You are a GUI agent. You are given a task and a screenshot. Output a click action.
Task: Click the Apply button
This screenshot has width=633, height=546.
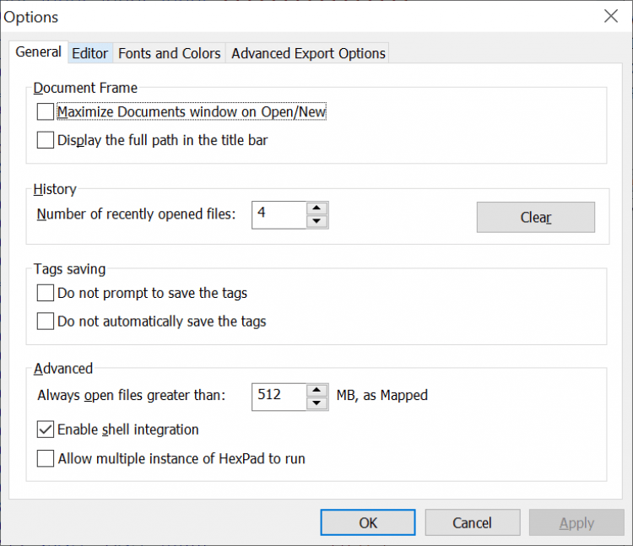(576, 522)
